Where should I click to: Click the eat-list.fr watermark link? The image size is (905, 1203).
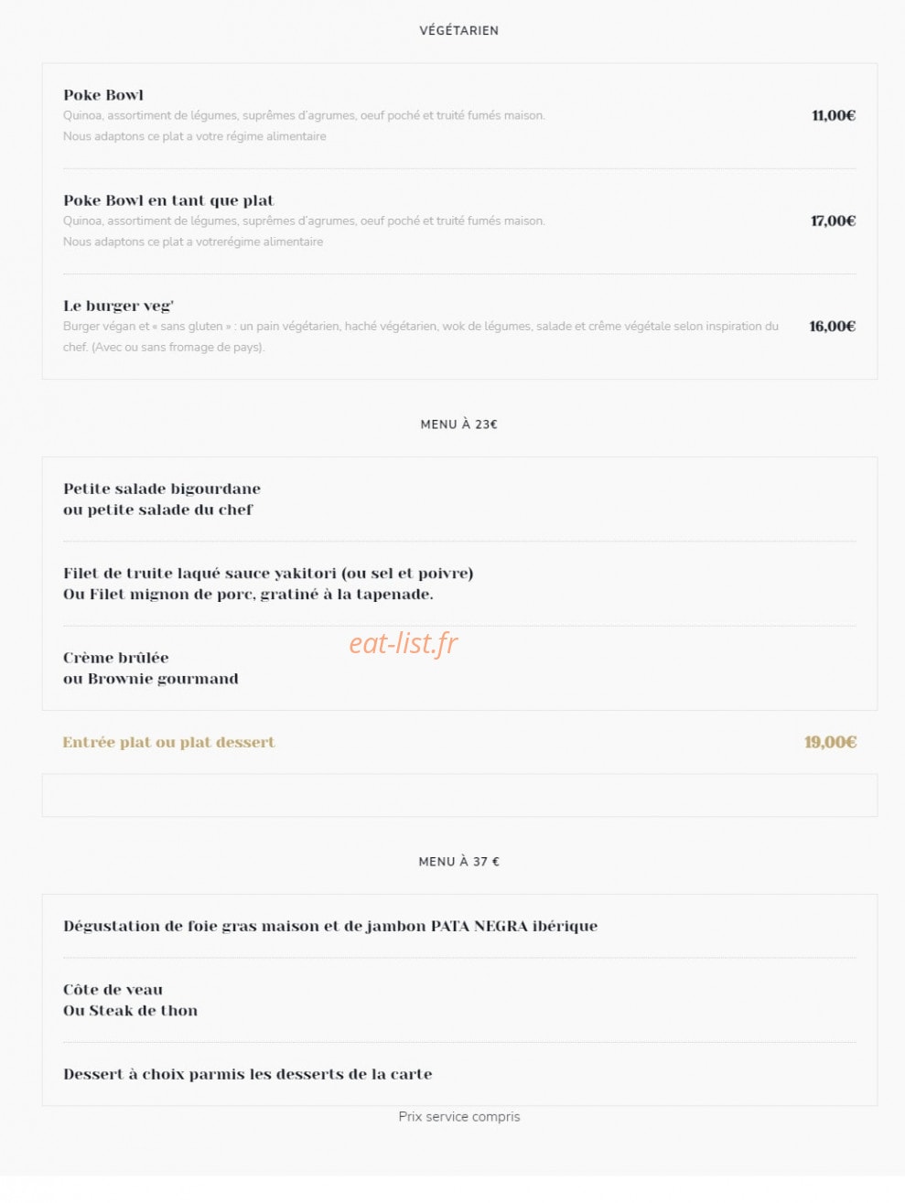click(x=403, y=643)
